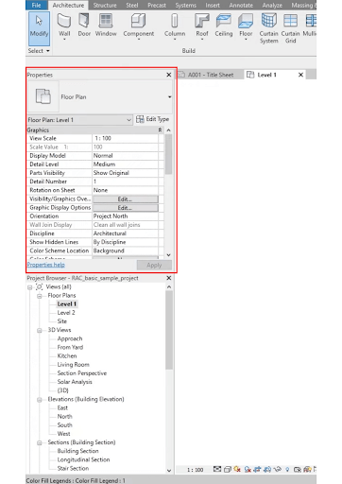
Task: Select the Ceiling tool
Action: coord(224,26)
